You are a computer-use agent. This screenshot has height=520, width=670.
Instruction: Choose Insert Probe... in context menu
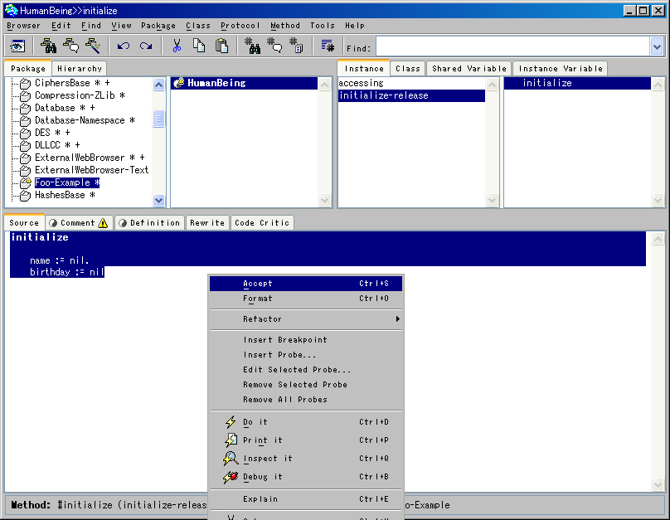(306, 355)
